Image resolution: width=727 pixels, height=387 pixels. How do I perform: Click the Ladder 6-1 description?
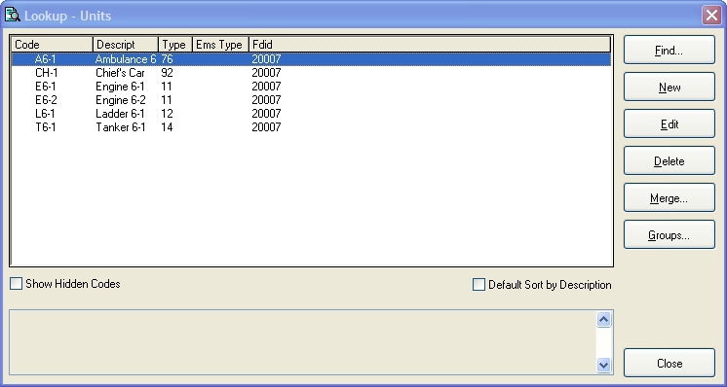[120, 113]
